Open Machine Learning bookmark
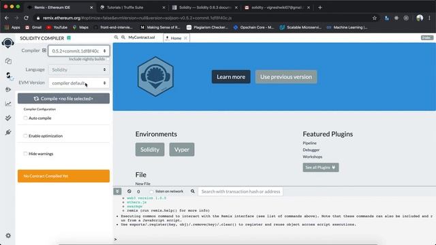The image size is (436, 245). (x=347, y=27)
